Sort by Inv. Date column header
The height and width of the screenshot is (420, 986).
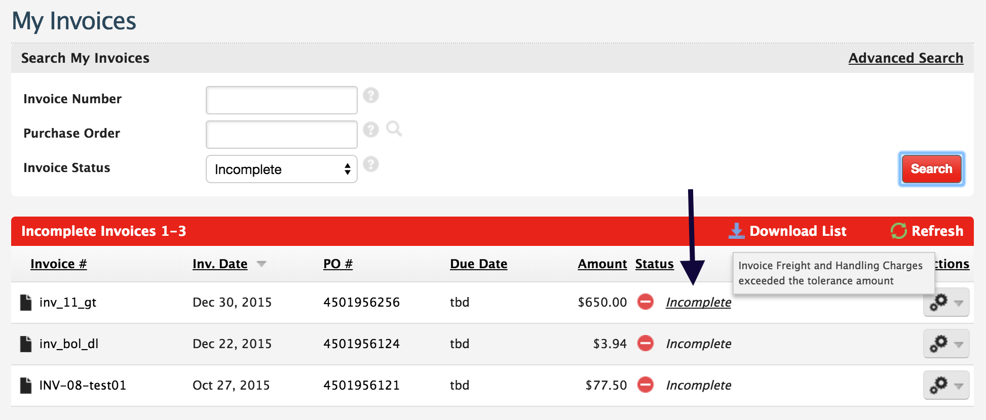click(x=220, y=264)
